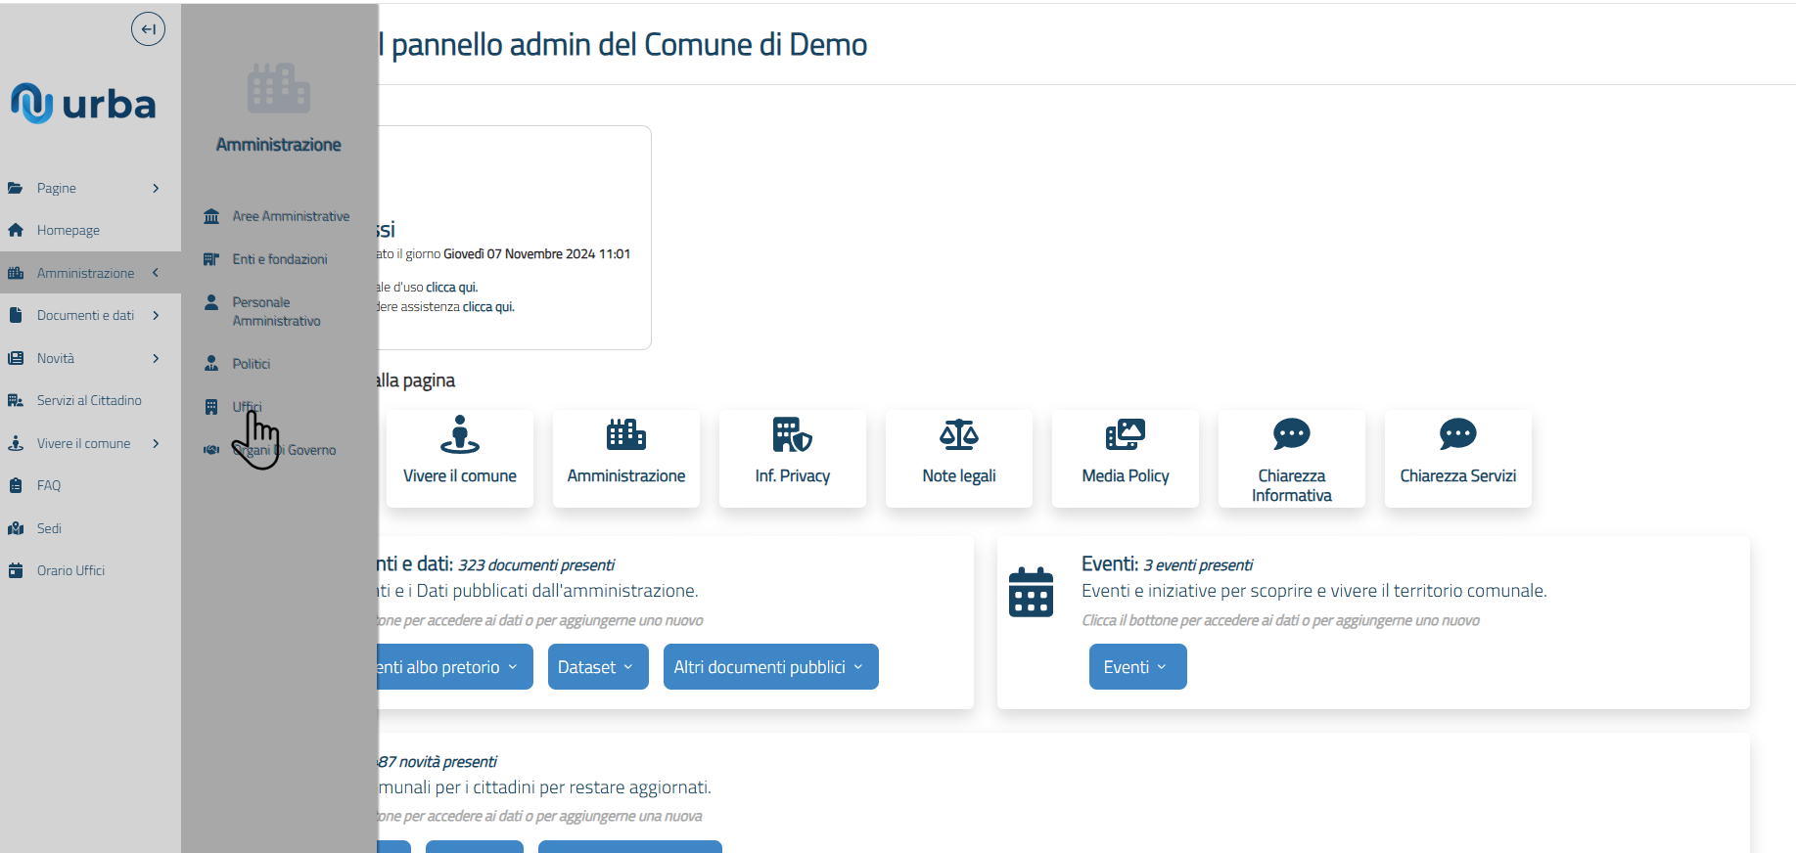
Task: Select Enti e fondazioni submenu item
Action: (x=279, y=259)
